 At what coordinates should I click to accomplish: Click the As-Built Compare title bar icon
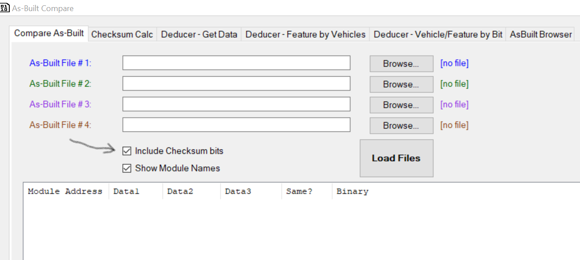click(x=5, y=8)
